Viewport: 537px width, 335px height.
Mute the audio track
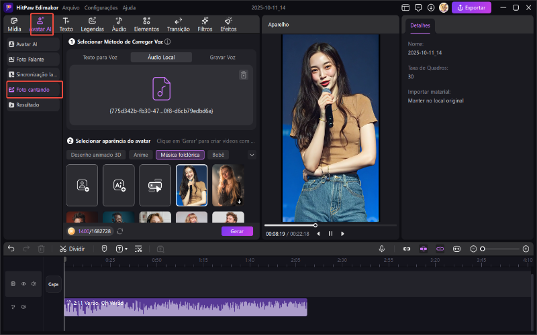tap(23, 307)
